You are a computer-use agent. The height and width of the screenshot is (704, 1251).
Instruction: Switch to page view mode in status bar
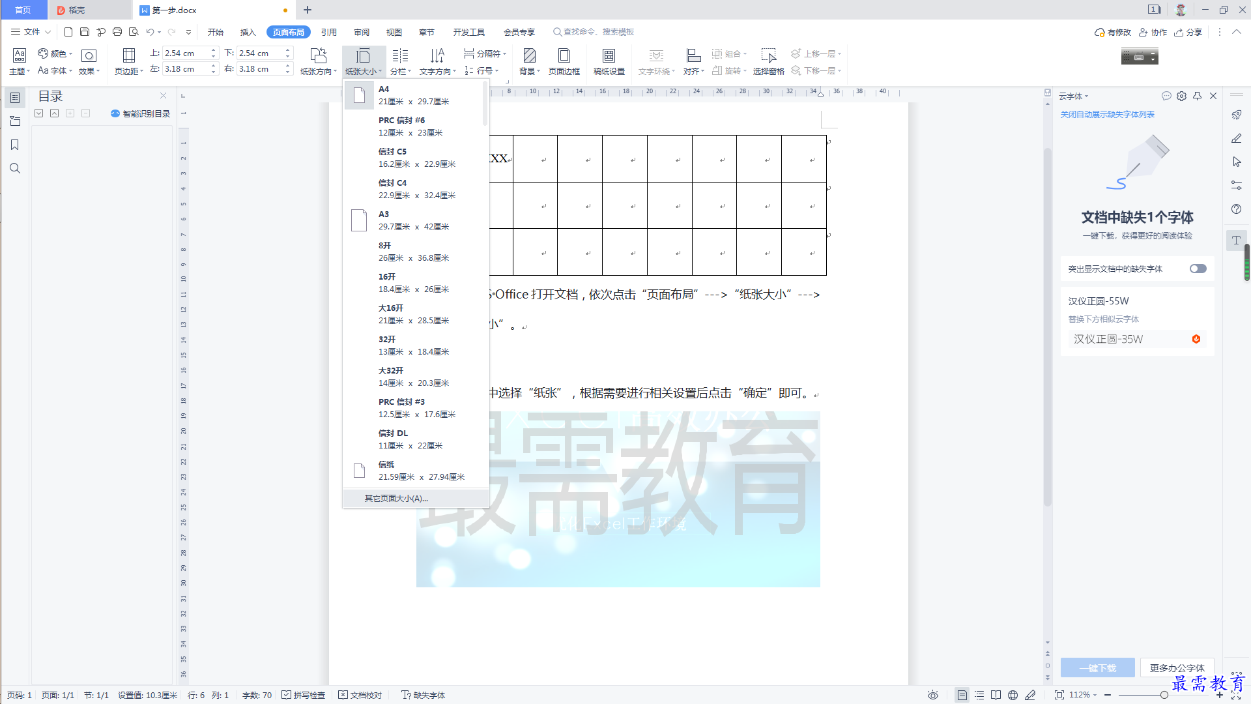pos(962,695)
